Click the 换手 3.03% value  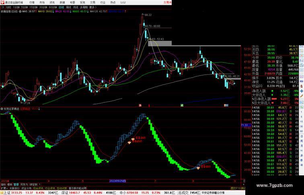pos(271,78)
